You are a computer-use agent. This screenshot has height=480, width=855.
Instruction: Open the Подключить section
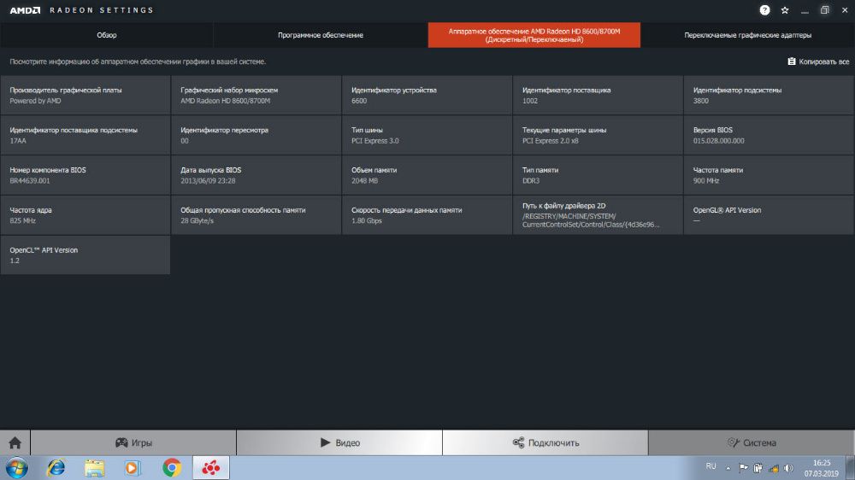(x=545, y=442)
